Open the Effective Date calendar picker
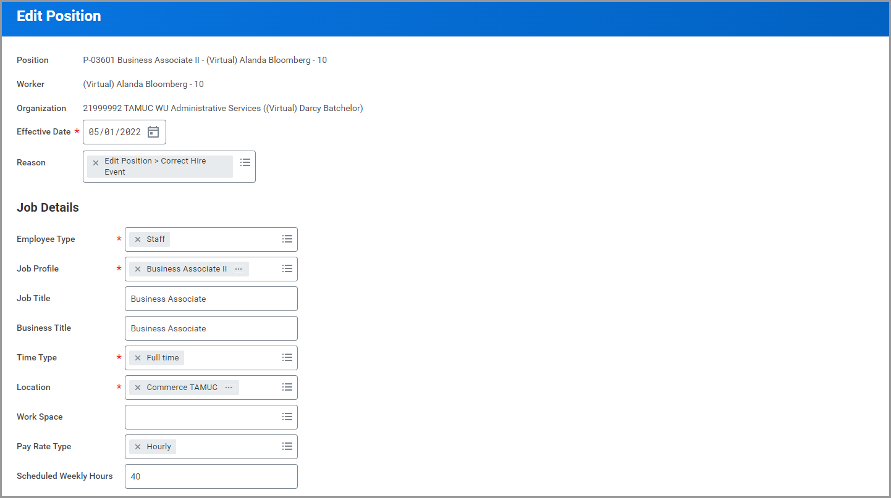Screen dimensions: 891x498 click(x=153, y=132)
